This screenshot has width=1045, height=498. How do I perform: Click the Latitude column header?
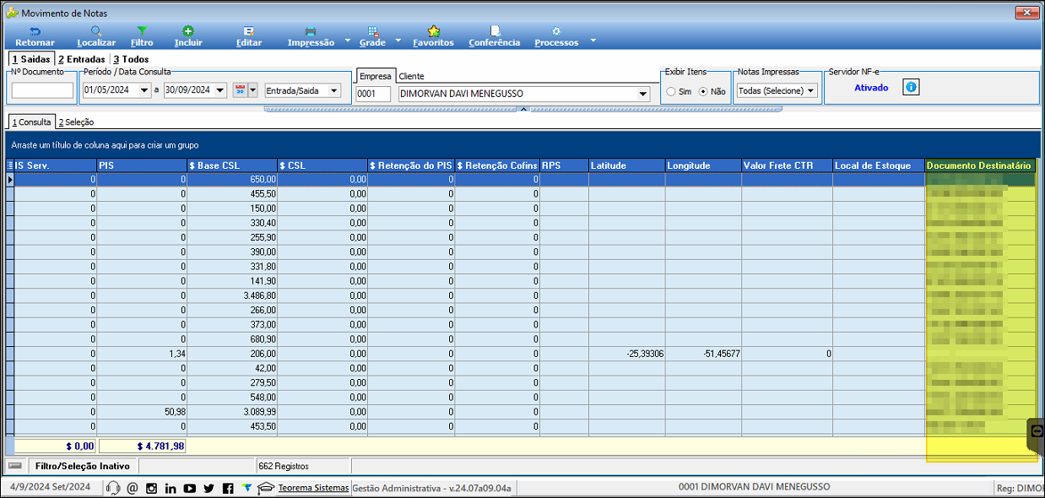pyautogui.click(x=626, y=165)
